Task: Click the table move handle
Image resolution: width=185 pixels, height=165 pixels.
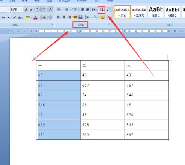Action: (35, 58)
